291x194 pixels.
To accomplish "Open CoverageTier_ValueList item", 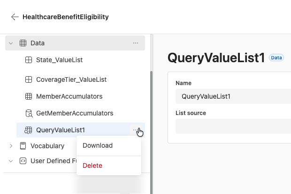I will tap(71, 79).
